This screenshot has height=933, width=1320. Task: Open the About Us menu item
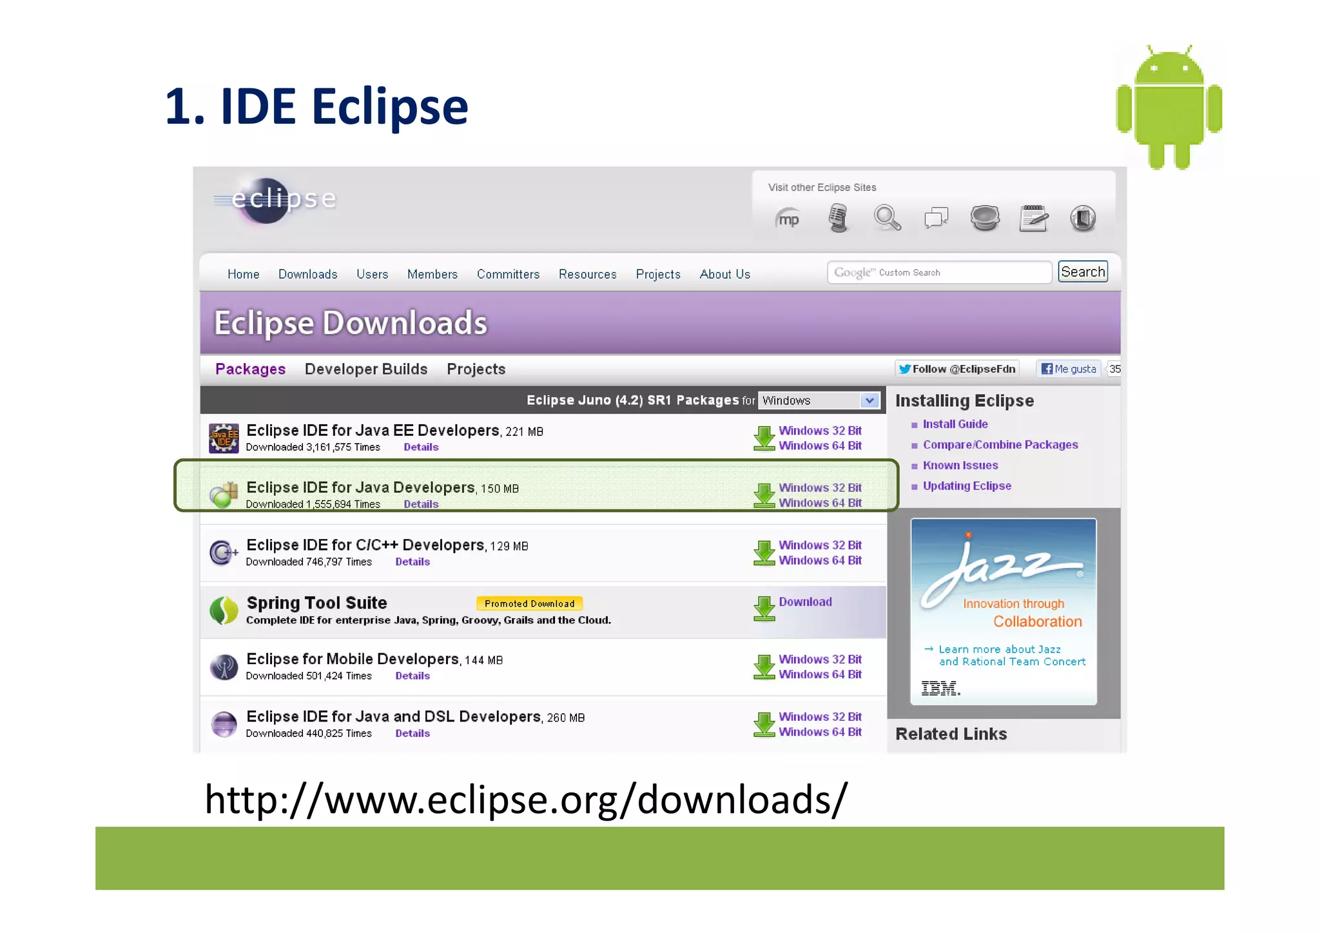click(724, 275)
